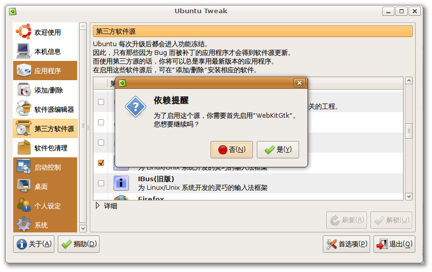
Task: Confirm with the 是(Y) button
Action: [278, 150]
